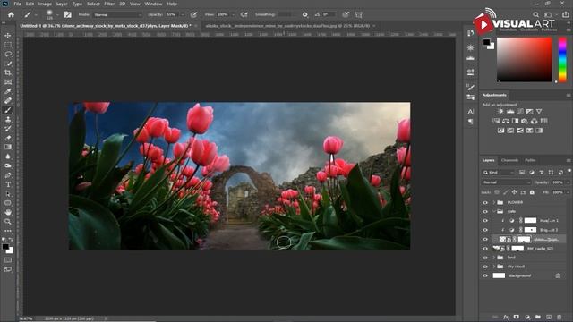Add layer style fx icon
Image resolution: width=573 pixels, height=322 pixels.
(x=506, y=317)
